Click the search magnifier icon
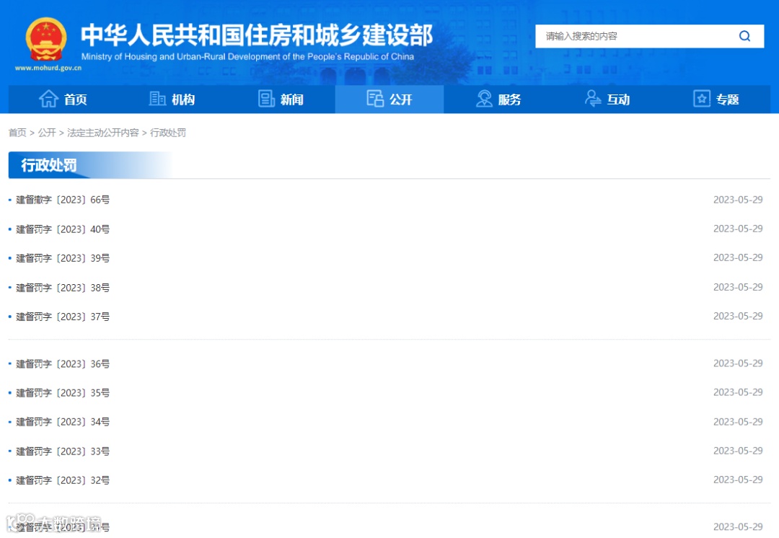This screenshot has width=779, height=538. [x=744, y=36]
